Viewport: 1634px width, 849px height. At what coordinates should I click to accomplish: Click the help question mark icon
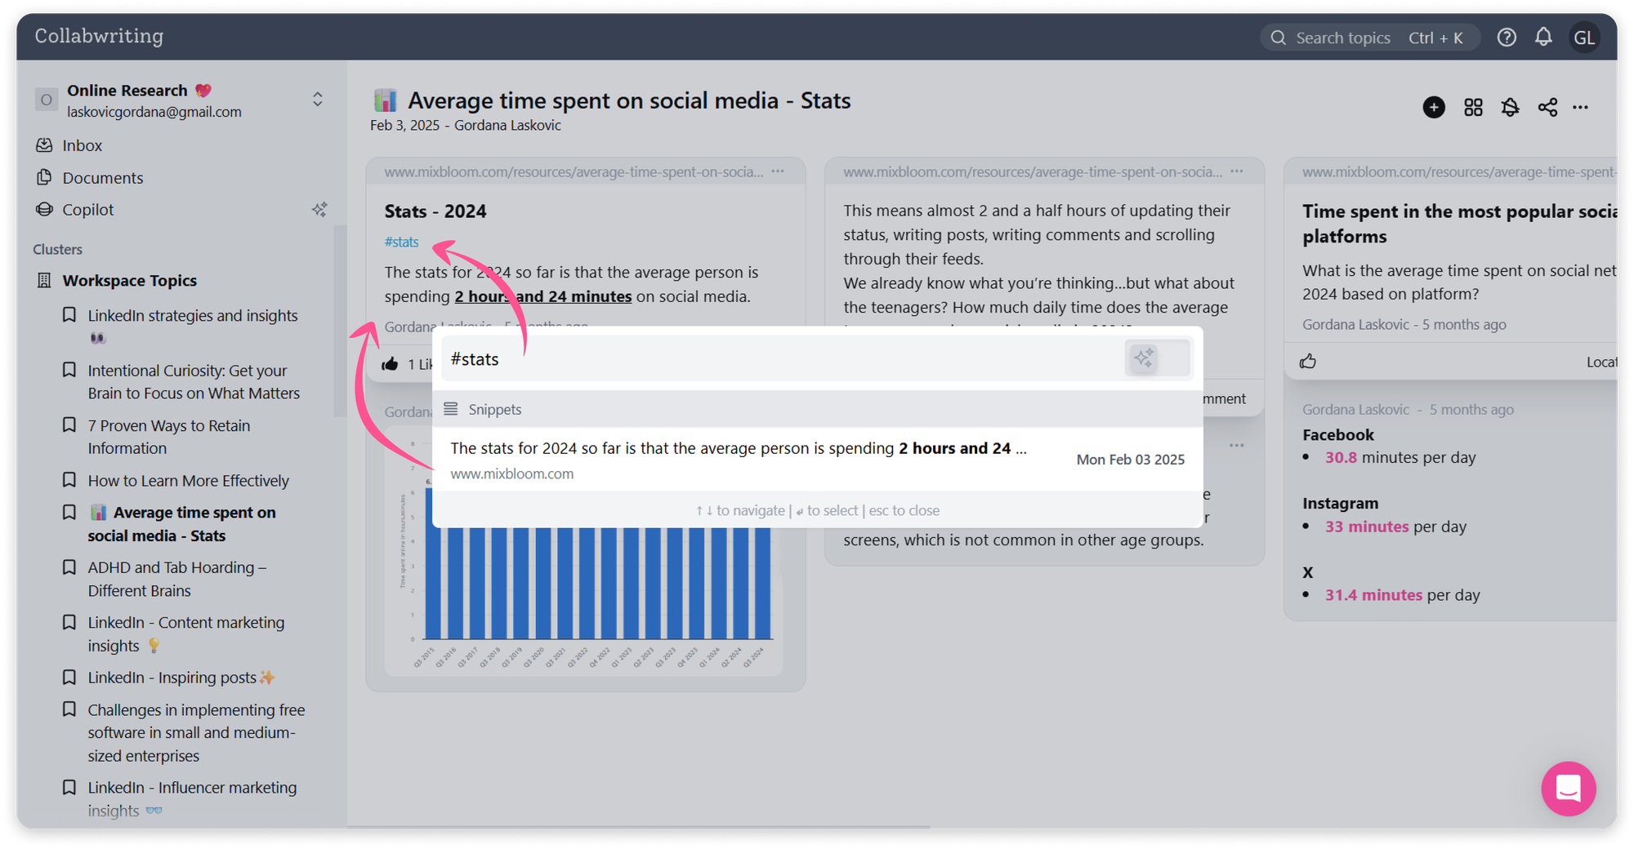pos(1507,38)
